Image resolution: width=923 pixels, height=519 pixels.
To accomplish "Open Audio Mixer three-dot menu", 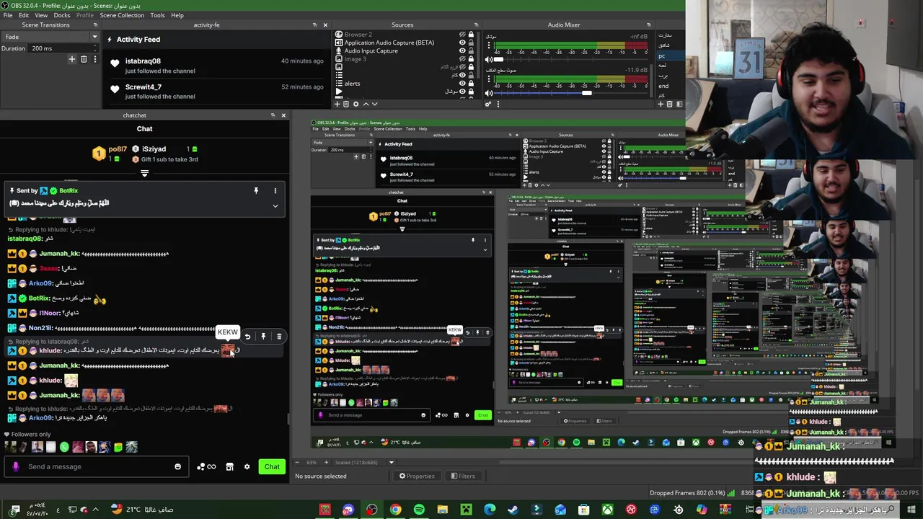I will (498, 104).
